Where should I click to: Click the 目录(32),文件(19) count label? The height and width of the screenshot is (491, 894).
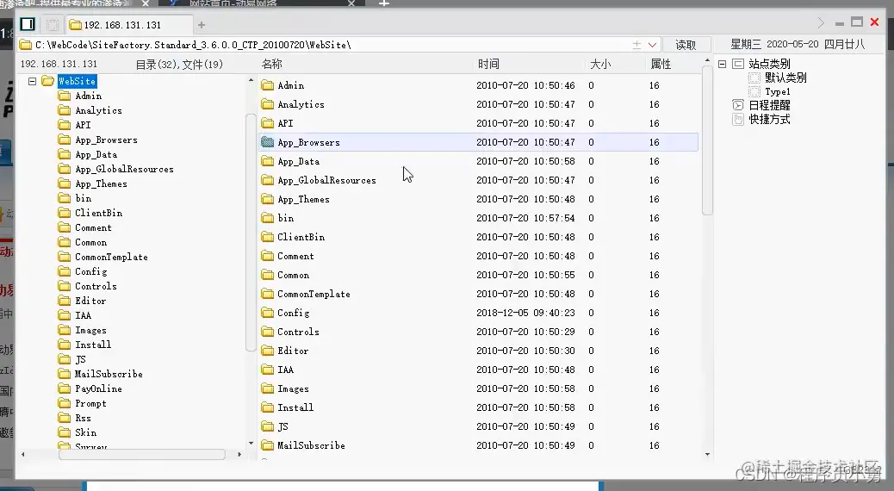click(x=179, y=65)
